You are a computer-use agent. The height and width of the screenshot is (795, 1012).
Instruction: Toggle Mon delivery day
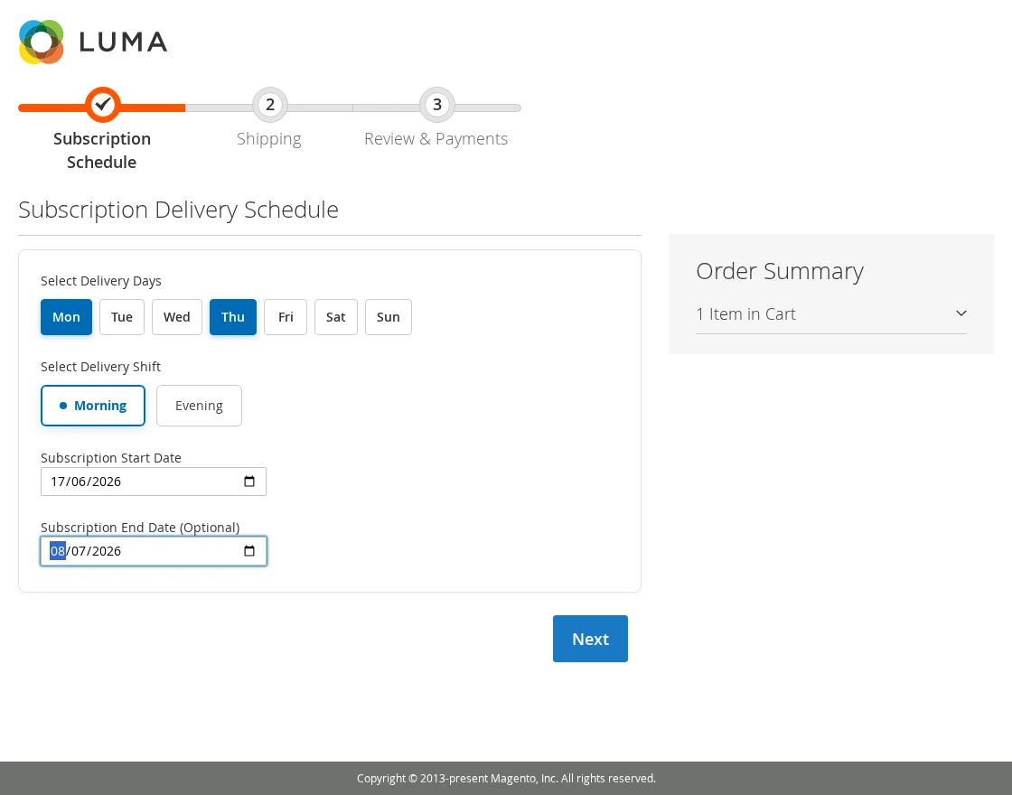(x=67, y=317)
